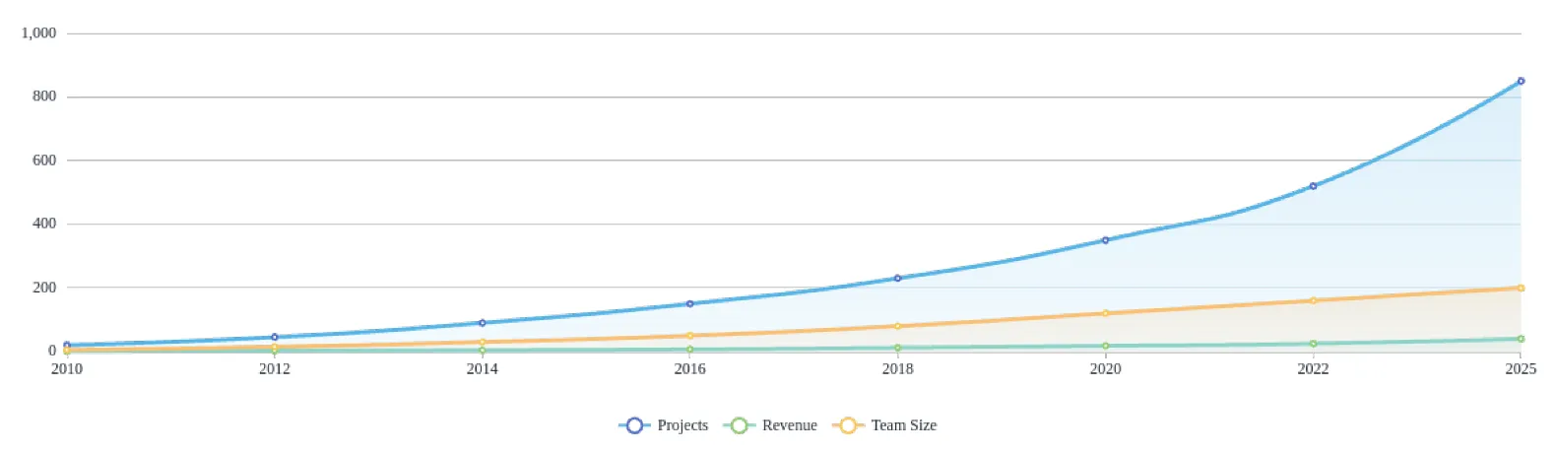
Task: Click the Projects data point at 2022
Action: point(1313,186)
